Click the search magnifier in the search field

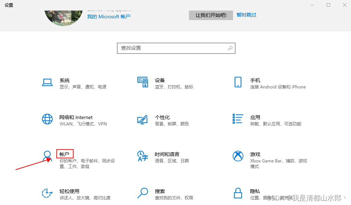tap(230, 48)
